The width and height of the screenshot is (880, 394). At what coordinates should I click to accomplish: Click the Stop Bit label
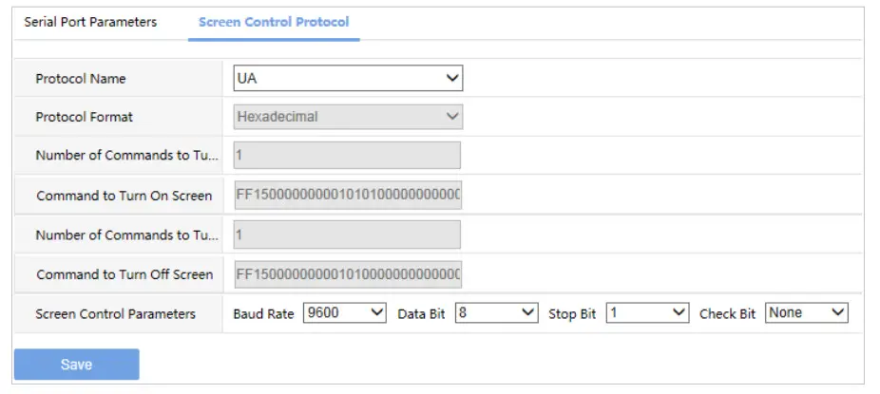pos(572,314)
